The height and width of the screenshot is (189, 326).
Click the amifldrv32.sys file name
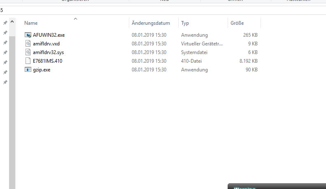point(48,52)
